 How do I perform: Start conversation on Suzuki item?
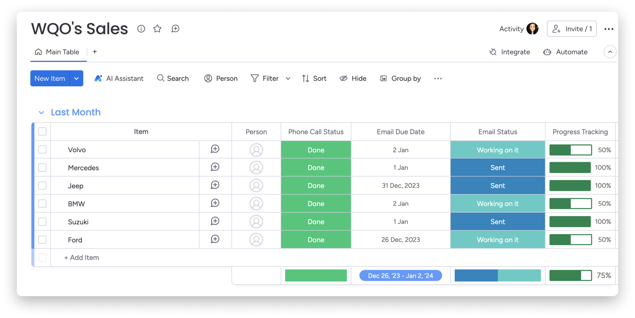[x=215, y=221]
